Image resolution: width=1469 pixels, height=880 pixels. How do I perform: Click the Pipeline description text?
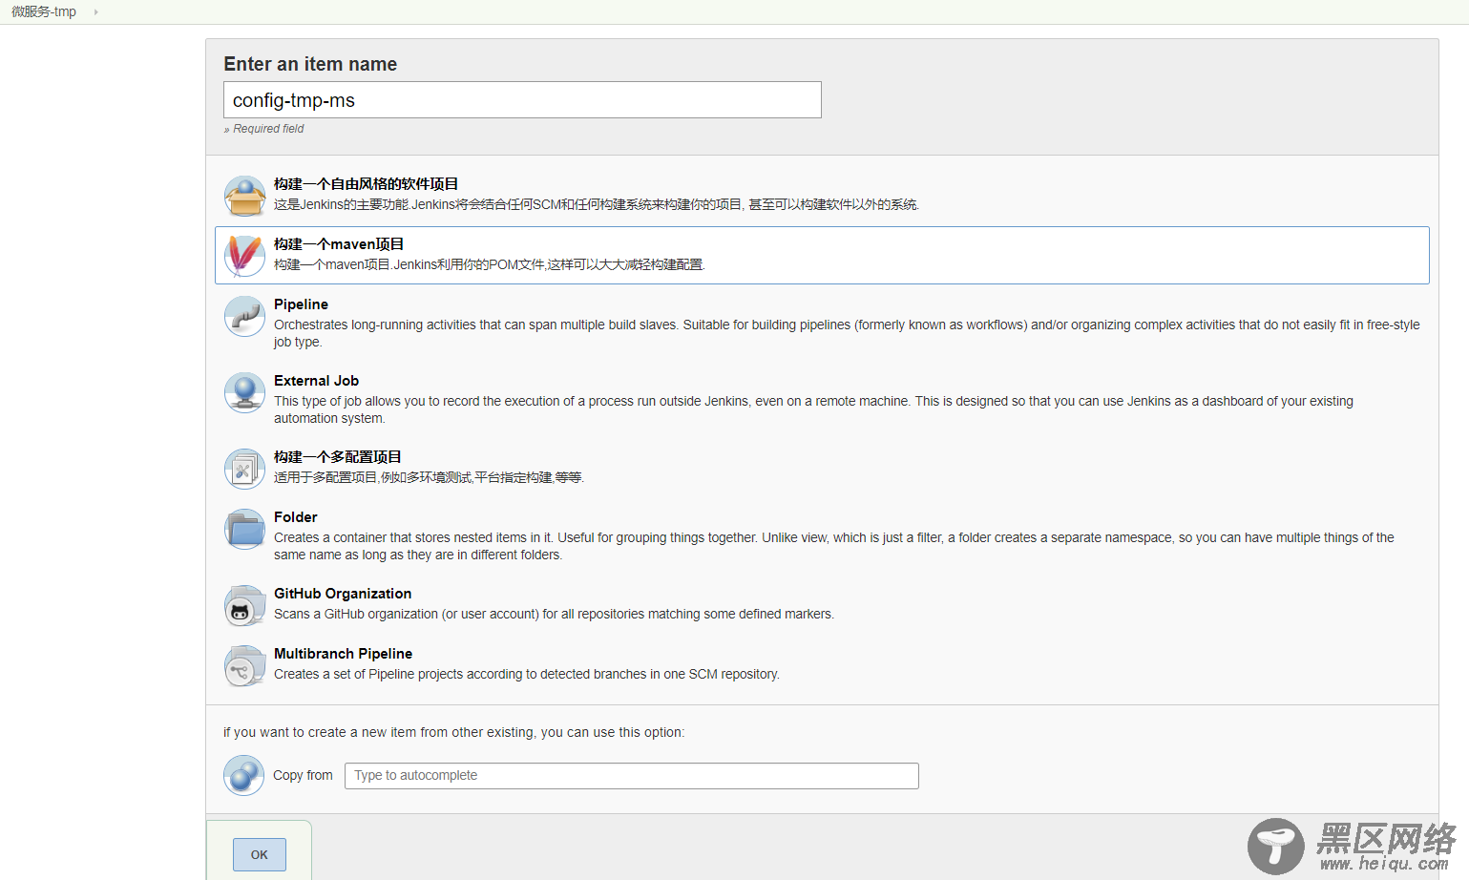(x=847, y=333)
